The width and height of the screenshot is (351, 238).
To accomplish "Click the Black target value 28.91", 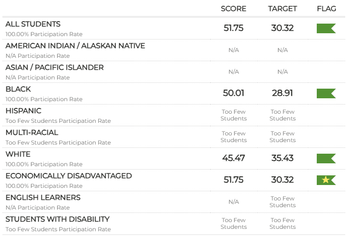I will coord(283,93).
